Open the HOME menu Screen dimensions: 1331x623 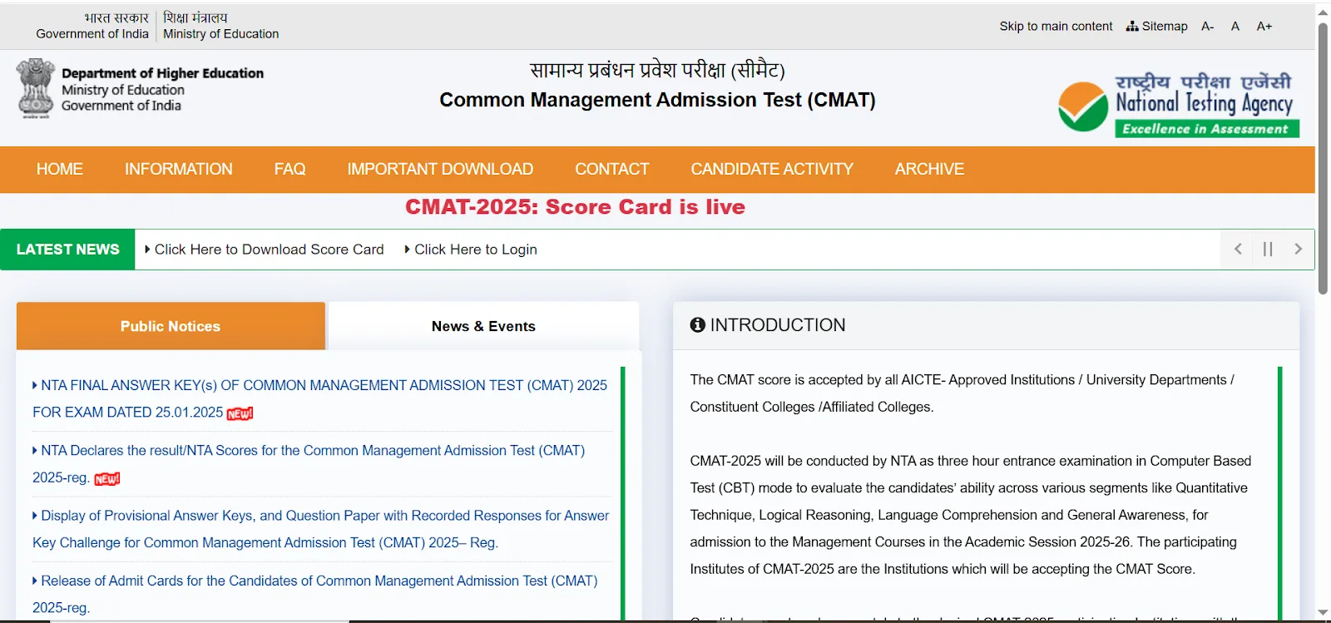tap(60, 169)
